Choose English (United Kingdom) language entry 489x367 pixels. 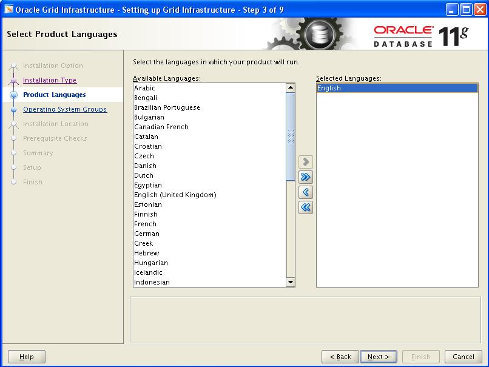(175, 195)
